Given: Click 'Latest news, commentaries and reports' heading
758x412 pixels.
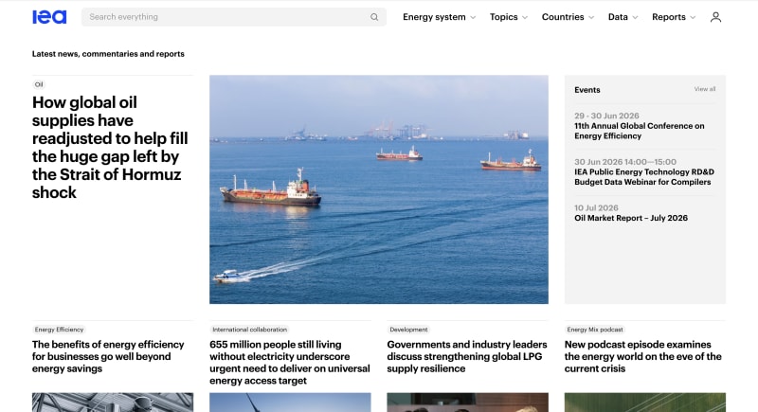Looking at the screenshot, I should [x=108, y=54].
